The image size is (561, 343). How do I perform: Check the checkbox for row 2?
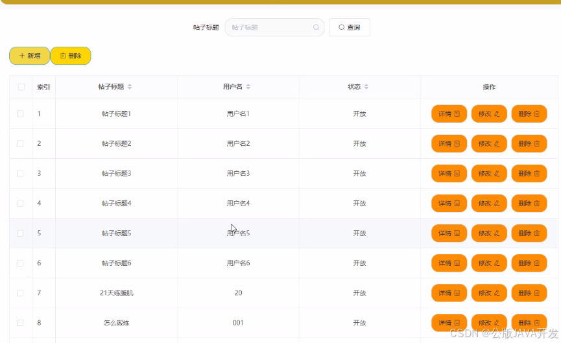pyautogui.click(x=20, y=143)
